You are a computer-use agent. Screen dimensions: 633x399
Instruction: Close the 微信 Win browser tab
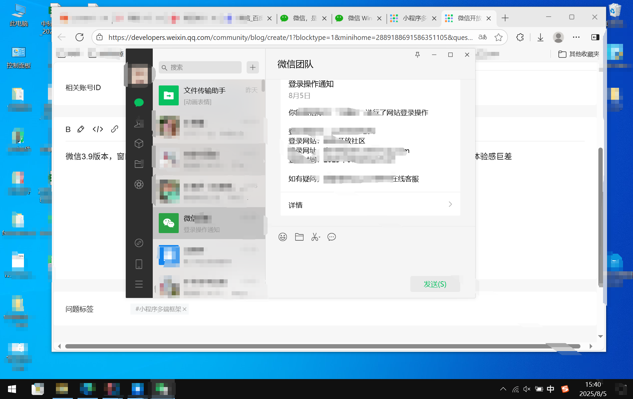pos(379,18)
